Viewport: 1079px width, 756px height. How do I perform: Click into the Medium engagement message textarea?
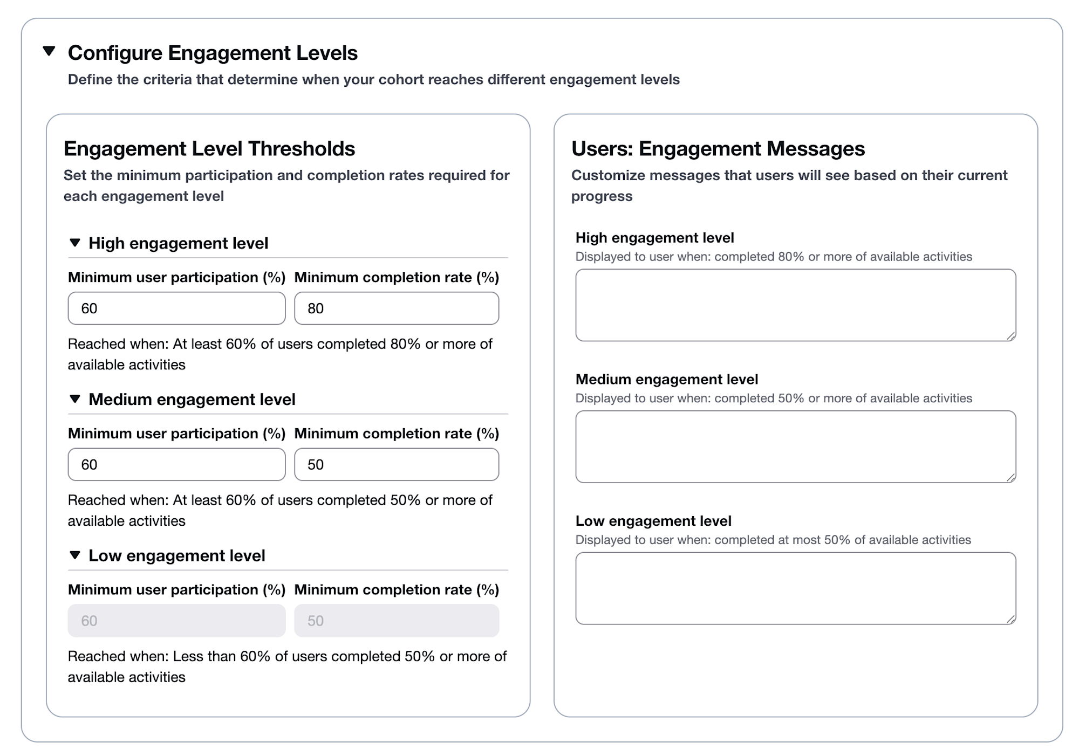click(x=795, y=446)
